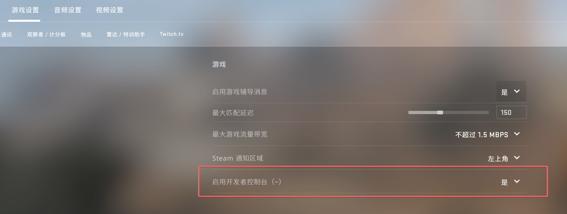
Task: Select 雷达 / 特训助手 category
Action: [x=126, y=34]
